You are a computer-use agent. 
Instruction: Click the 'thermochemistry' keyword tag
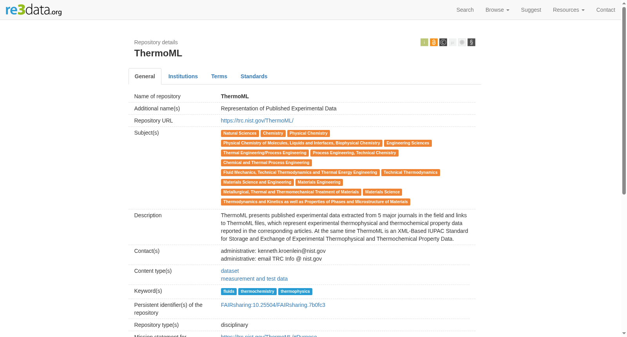pos(257,292)
